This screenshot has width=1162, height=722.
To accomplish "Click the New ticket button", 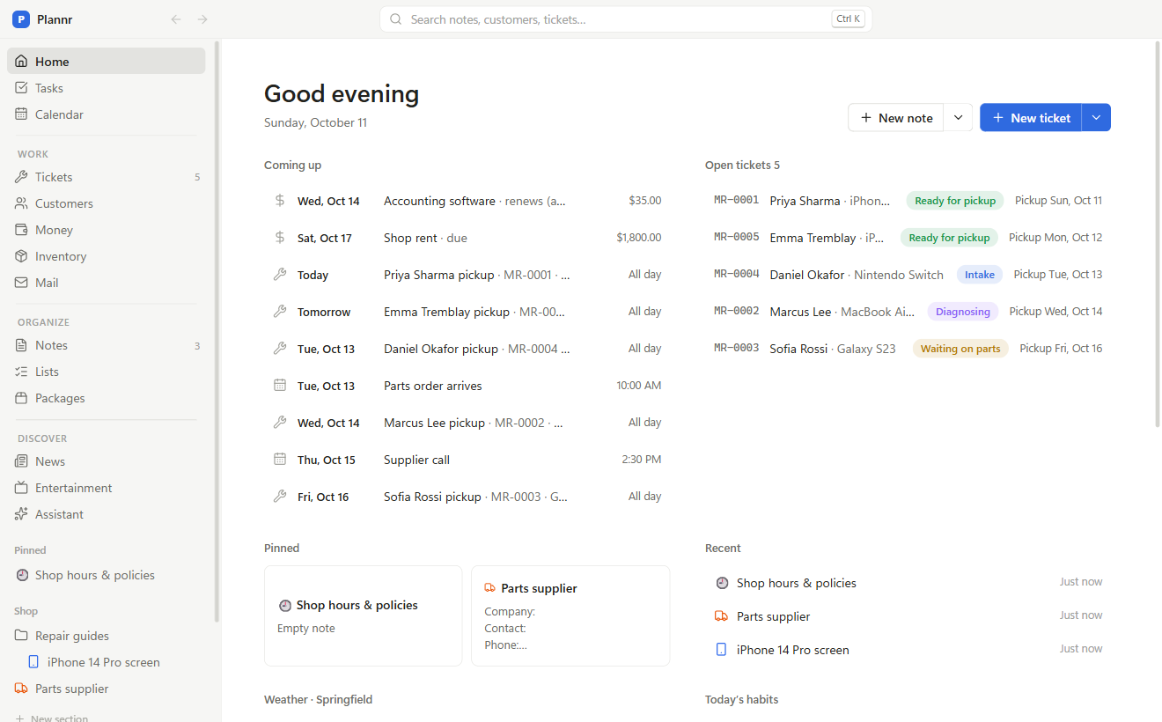I will [1031, 118].
